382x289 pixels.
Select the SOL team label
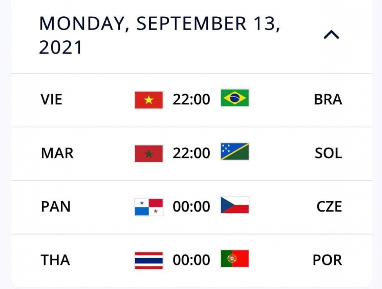[x=328, y=153]
